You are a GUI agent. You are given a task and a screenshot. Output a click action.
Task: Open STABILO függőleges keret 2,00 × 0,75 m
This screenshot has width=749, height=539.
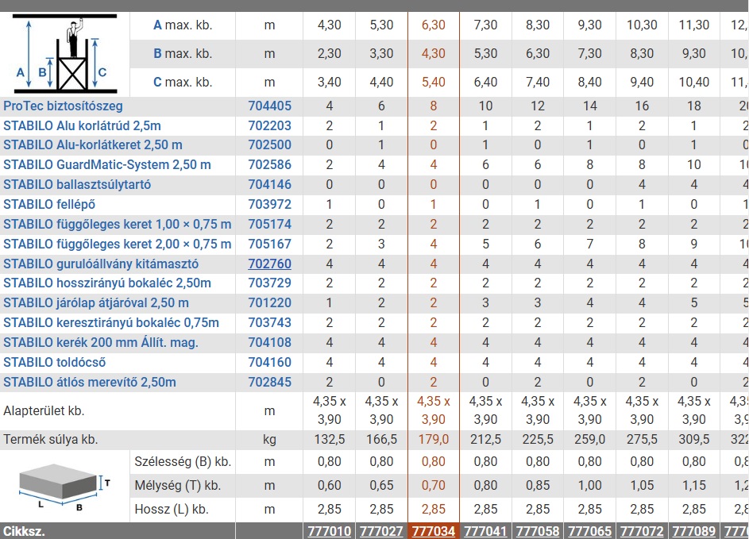point(117,244)
